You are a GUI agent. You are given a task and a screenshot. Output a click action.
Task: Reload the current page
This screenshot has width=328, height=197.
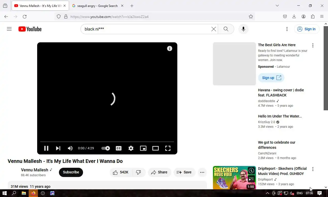pyautogui.click(x=25, y=17)
